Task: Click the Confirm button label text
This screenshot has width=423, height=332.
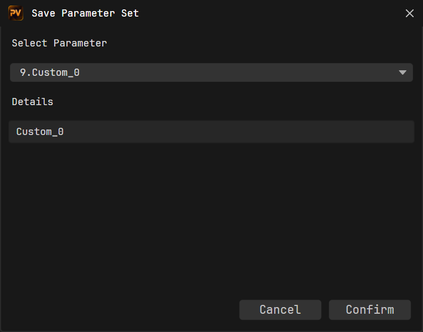Action: coord(369,310)
